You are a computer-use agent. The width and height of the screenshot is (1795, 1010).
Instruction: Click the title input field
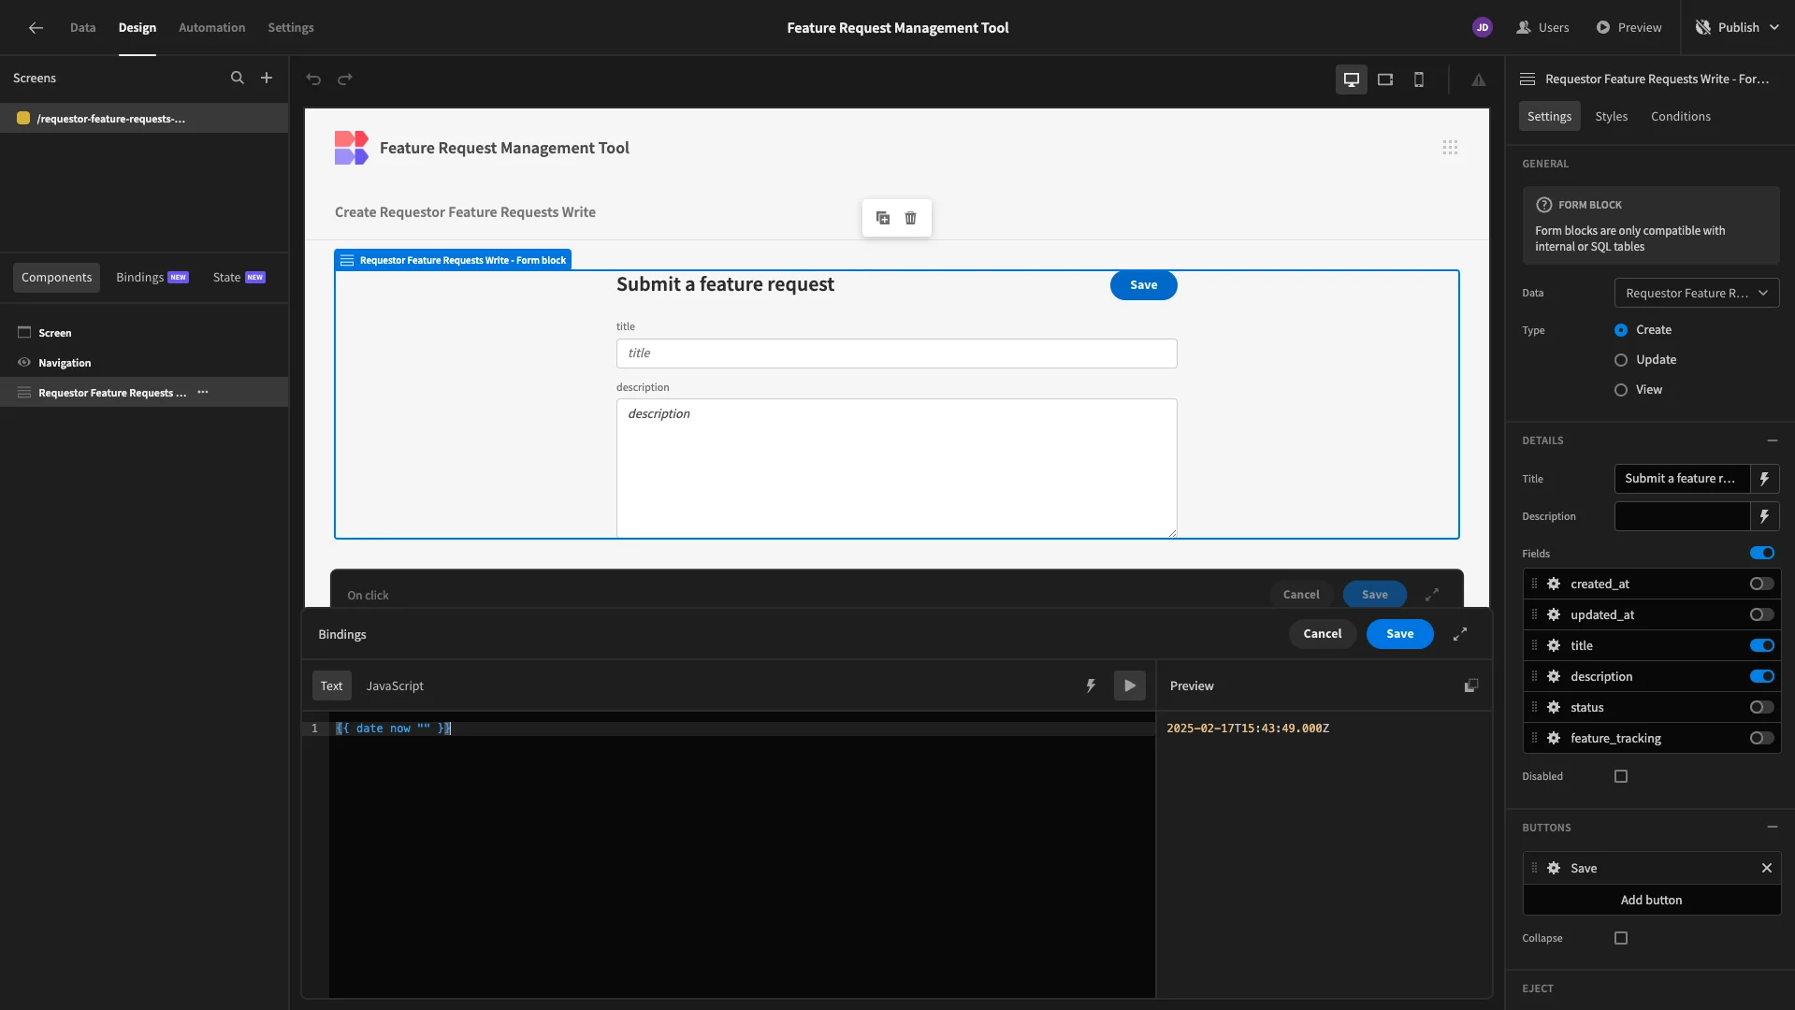point(896,353)
